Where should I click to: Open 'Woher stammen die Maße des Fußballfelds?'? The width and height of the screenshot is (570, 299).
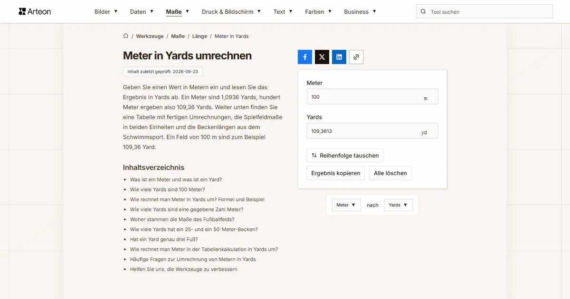point(182,219)
